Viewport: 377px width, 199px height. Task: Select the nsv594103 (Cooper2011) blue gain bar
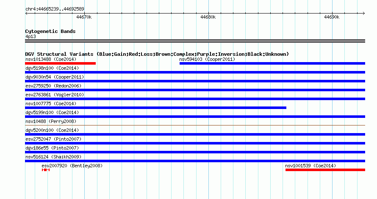tap(272, 63)
